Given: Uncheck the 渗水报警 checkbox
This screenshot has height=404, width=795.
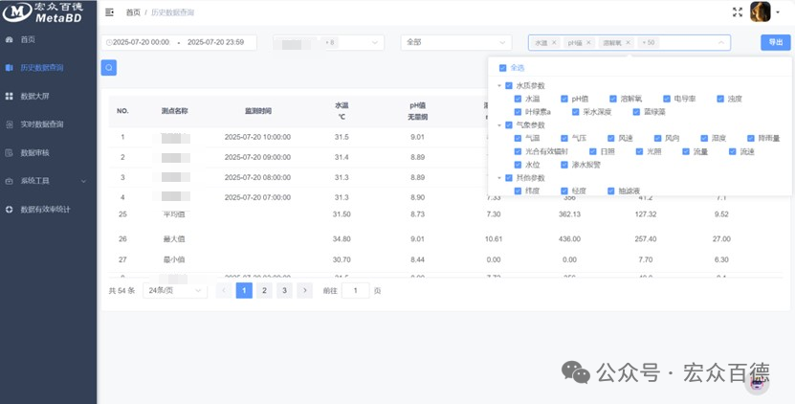Looking at the screenshot, I should click(564, 165).
